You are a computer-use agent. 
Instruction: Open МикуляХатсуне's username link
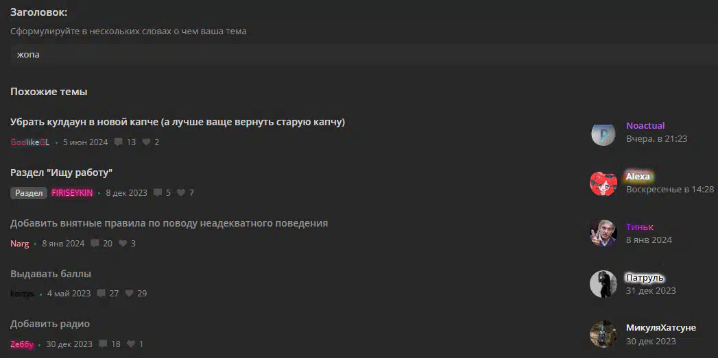661,328
